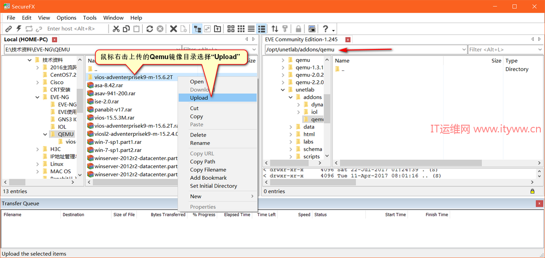Open the Tools menu
This screenshot has width=545, height=258.
click(90, 18)
